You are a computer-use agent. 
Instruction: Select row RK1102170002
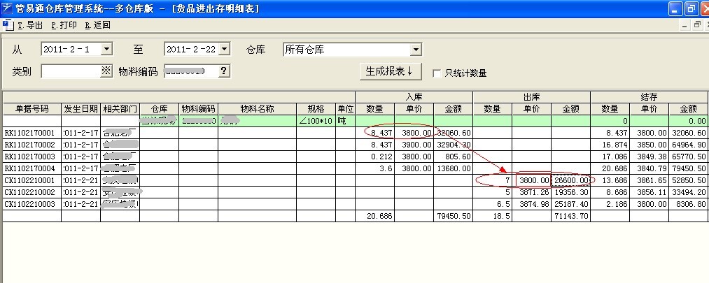(355, 145)
